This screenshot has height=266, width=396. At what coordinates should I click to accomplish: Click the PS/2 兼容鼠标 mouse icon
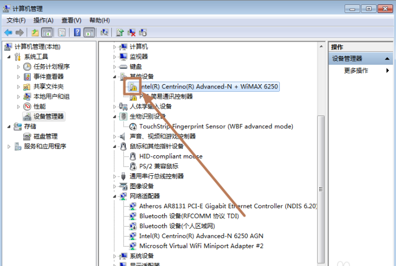click(x=133, y=166)
